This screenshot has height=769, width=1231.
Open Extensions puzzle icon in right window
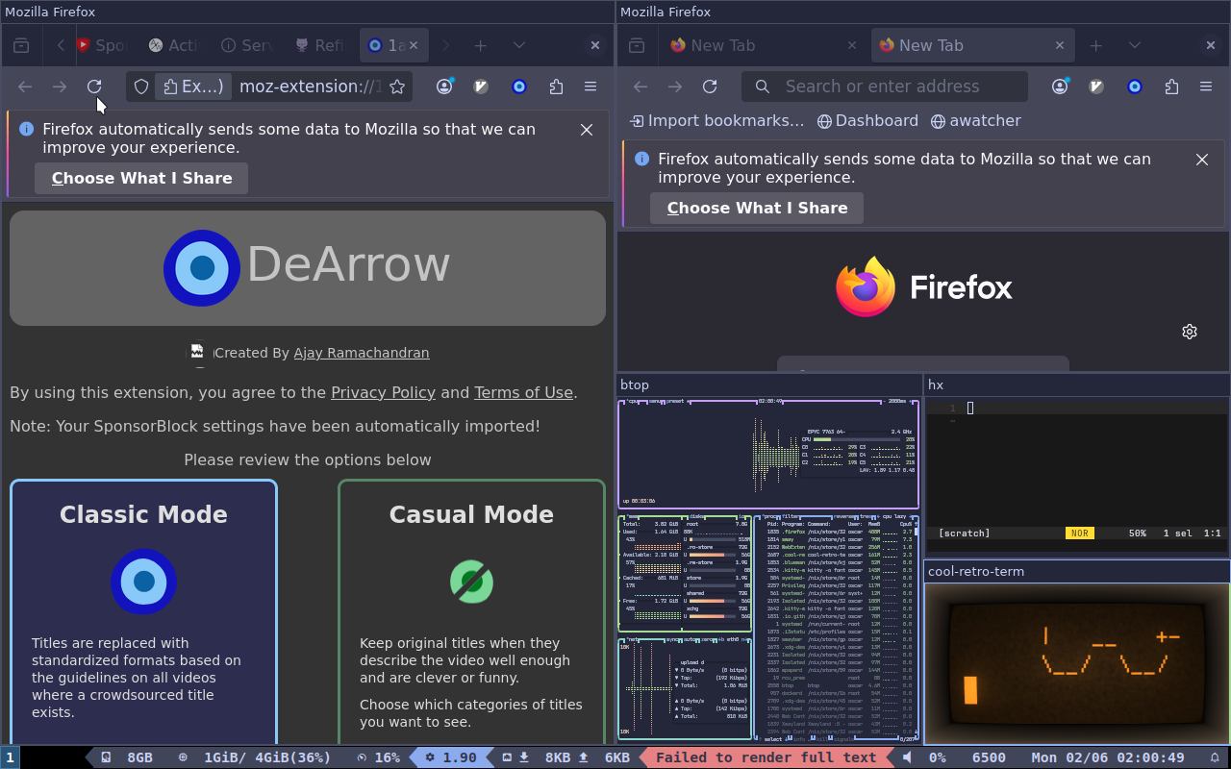[x=1171, y=87]
